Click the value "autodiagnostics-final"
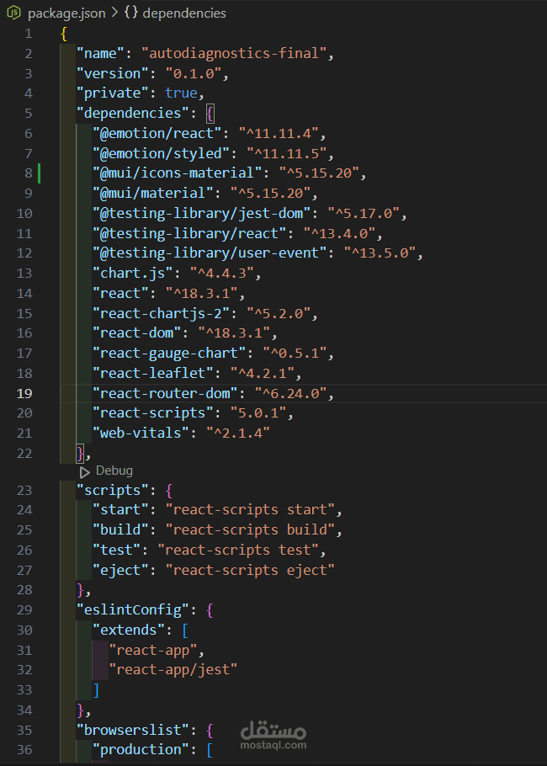This screenshot has height=766, width=547. (234, 53)
